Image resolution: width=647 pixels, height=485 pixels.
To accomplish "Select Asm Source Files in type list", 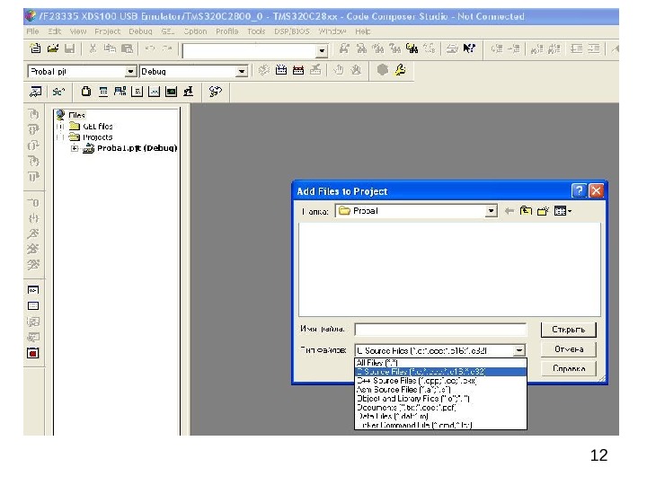I will click(x=440, y=390).
